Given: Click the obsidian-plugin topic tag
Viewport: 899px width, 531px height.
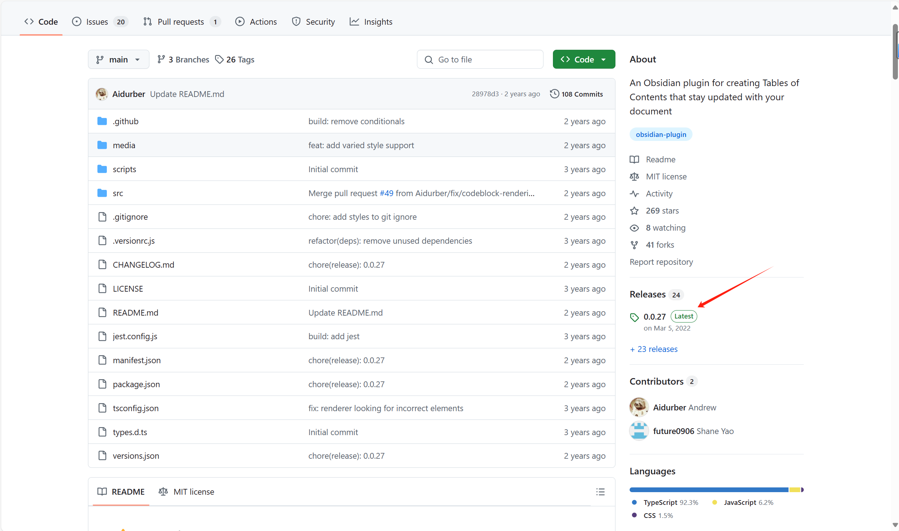Looking at the screenshot, I should click(x=661, y=134).
